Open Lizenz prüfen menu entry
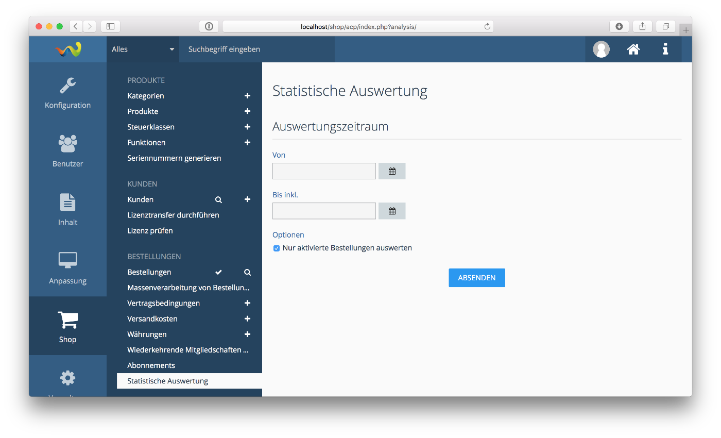 [150, 230]
